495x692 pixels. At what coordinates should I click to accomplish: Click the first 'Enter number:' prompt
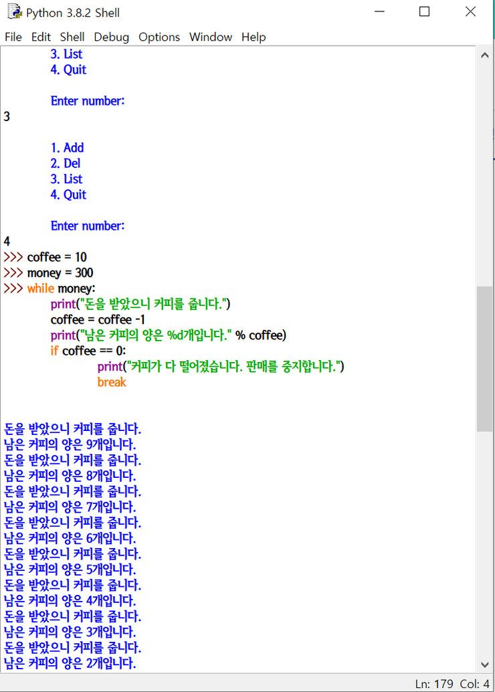[88, 100]
